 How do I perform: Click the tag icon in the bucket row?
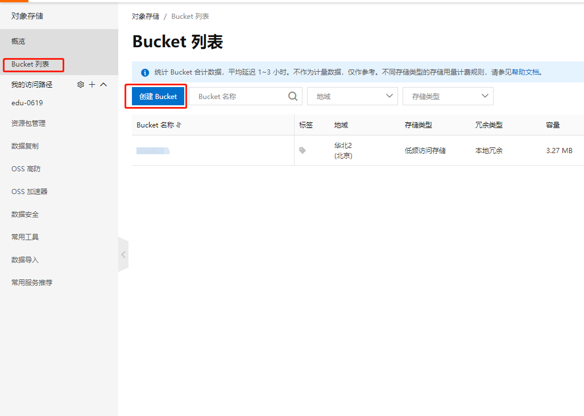(304, 150)
